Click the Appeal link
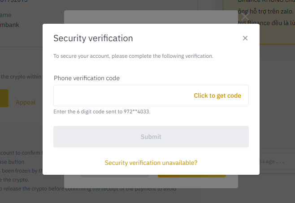This screenshot has height=203, width=295. [26, 102]
